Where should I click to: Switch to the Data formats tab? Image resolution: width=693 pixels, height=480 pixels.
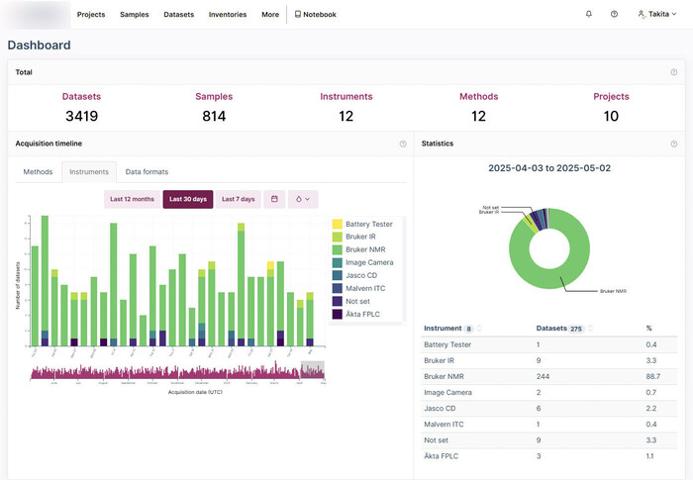tap(147, 172)
